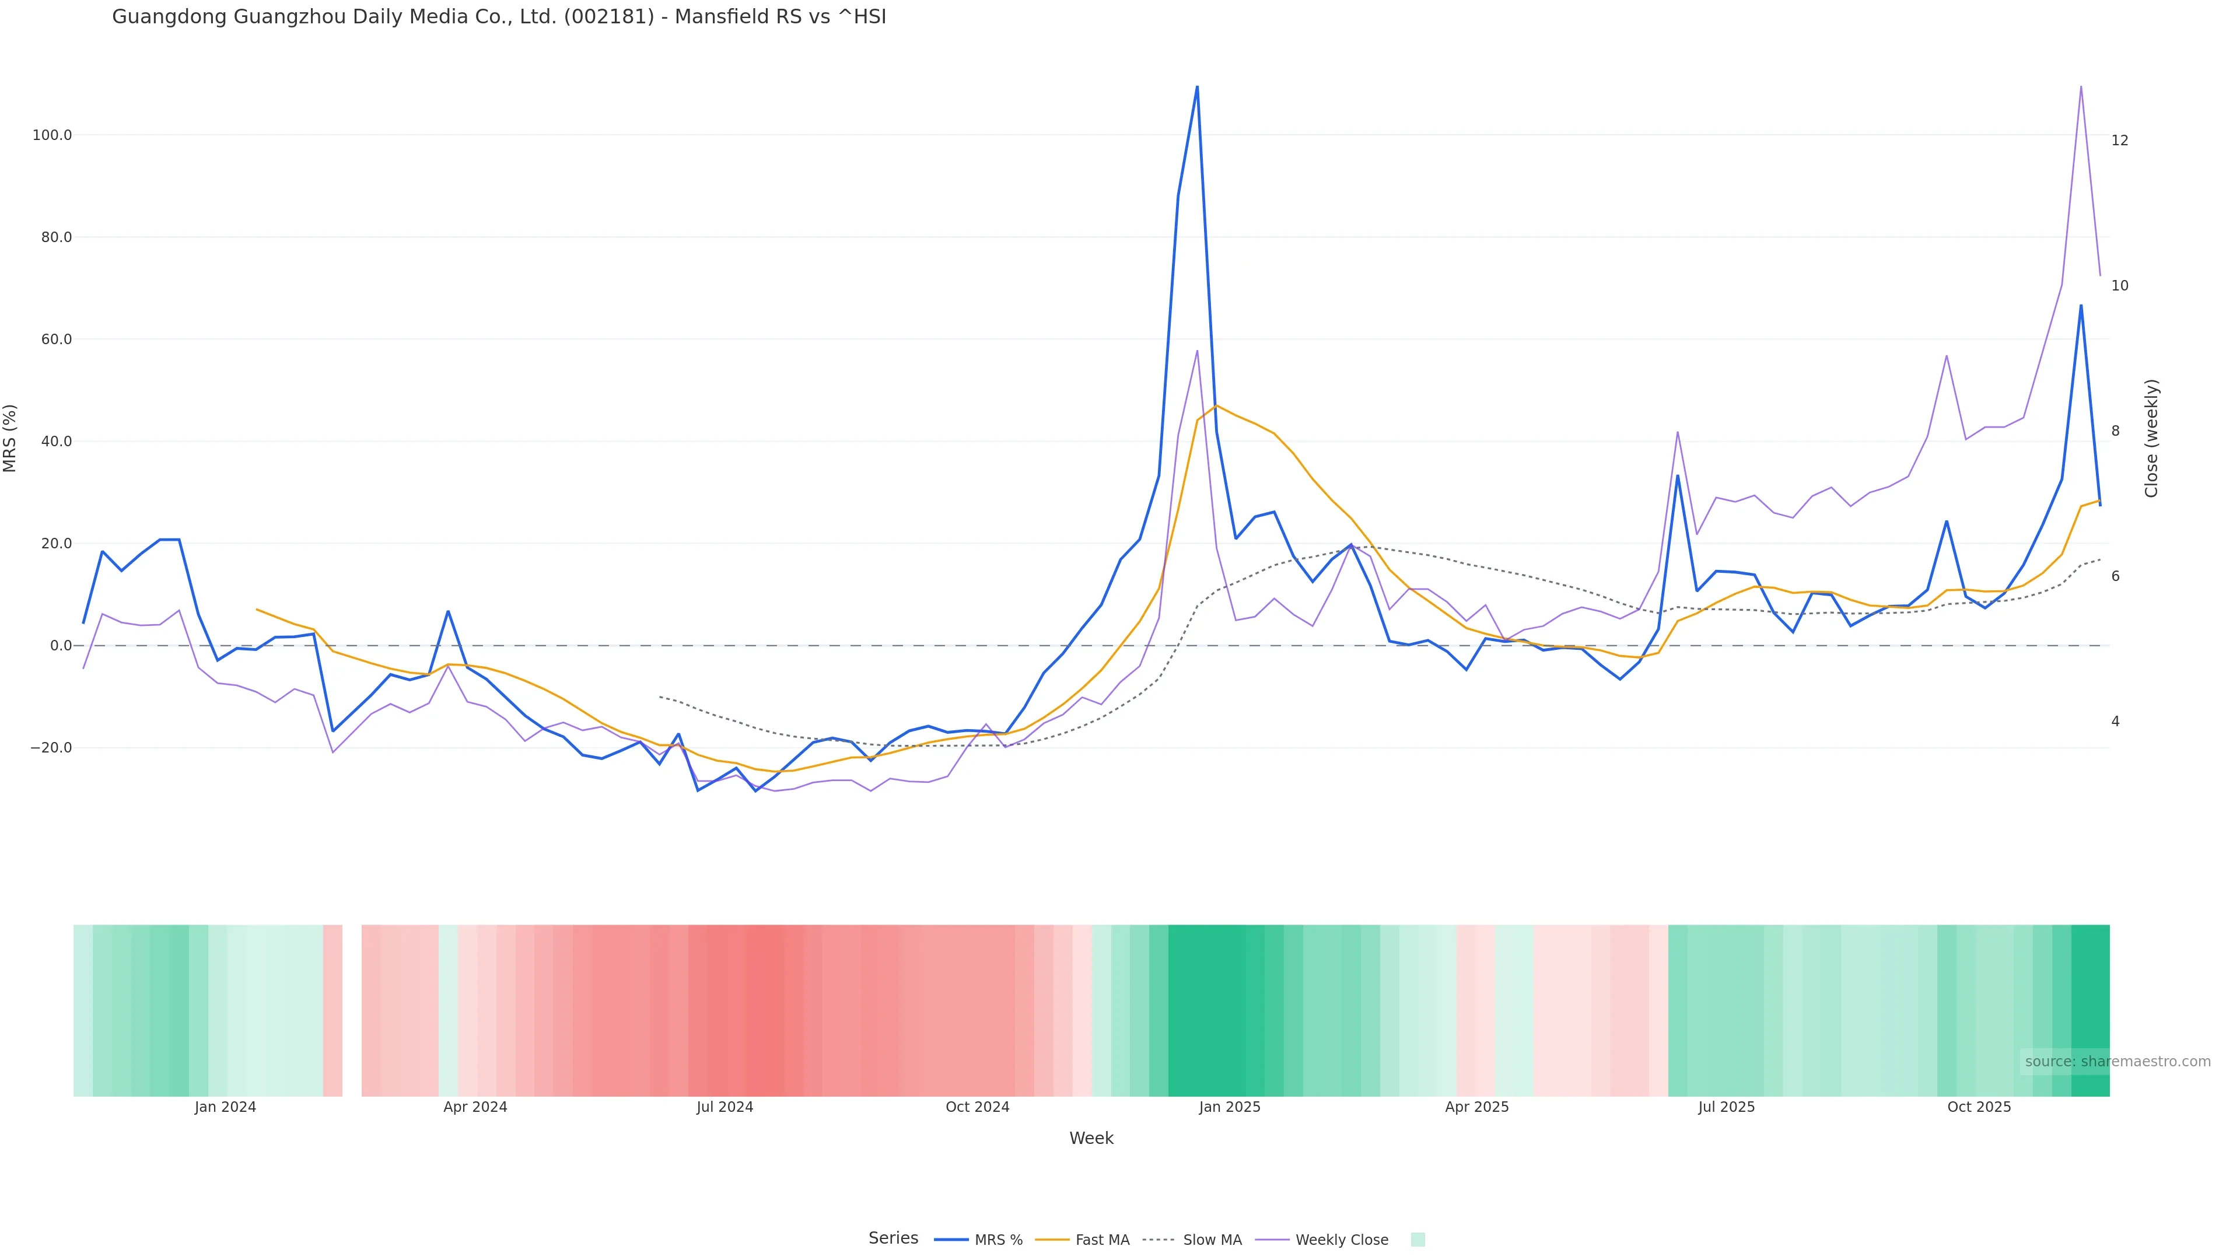Click the 'Week' x-axis title
This screenshot has height=1260, width=2240.
[1090, 1138]
